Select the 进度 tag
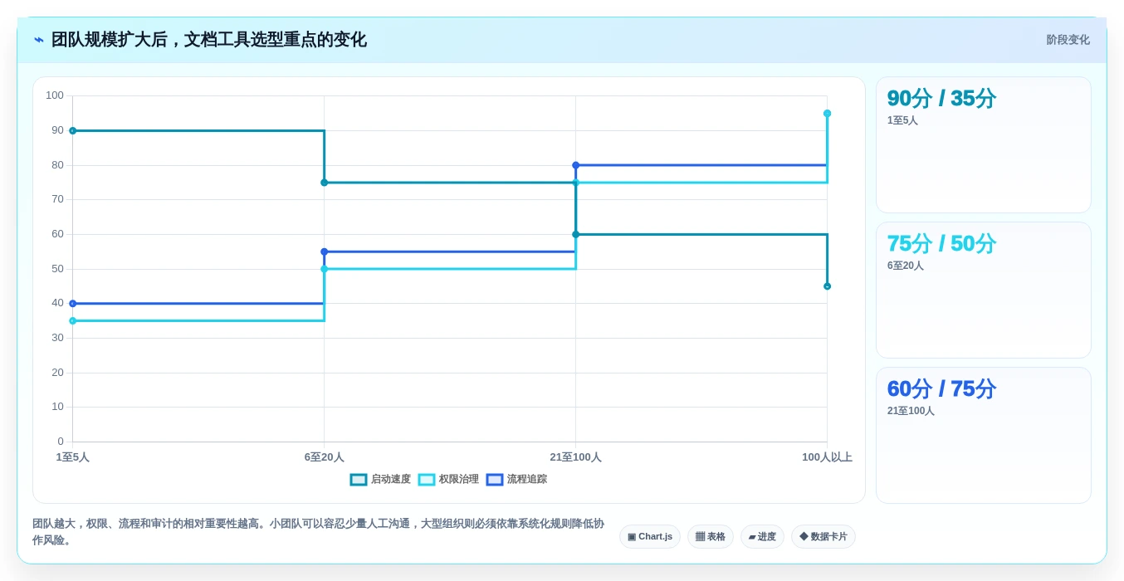Image resolution: width=1124 pixels, height=581 pixels. [762, 537]
